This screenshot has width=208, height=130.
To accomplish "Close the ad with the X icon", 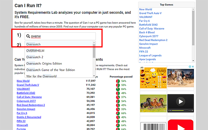I will point(193,67).
